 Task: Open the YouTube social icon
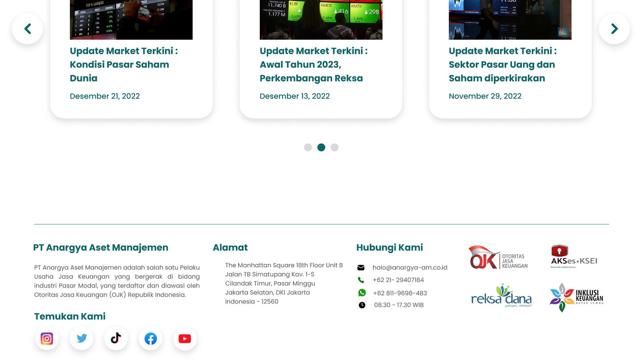tap(185, 339)
